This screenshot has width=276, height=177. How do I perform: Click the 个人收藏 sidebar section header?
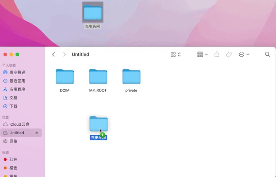(9, 65)
